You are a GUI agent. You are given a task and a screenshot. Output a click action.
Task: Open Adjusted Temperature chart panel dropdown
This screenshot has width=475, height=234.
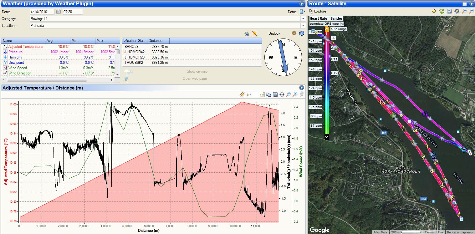(302, 88)
